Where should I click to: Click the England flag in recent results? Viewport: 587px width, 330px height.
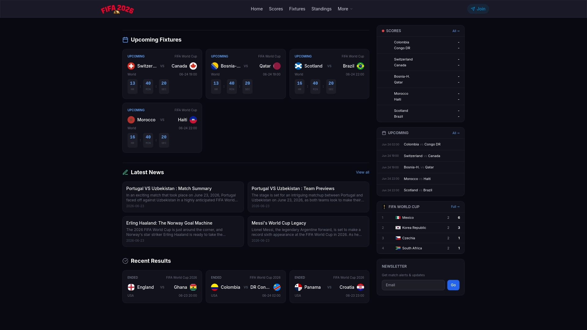131,287
